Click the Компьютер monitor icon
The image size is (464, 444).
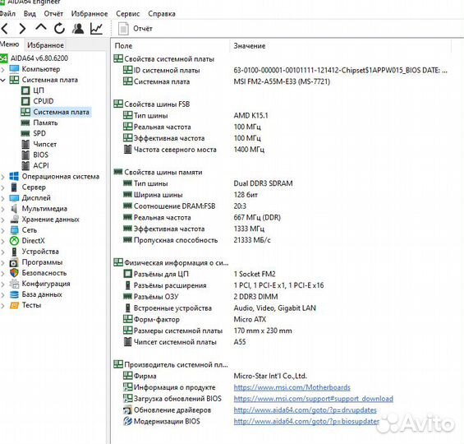pos(14,69)
